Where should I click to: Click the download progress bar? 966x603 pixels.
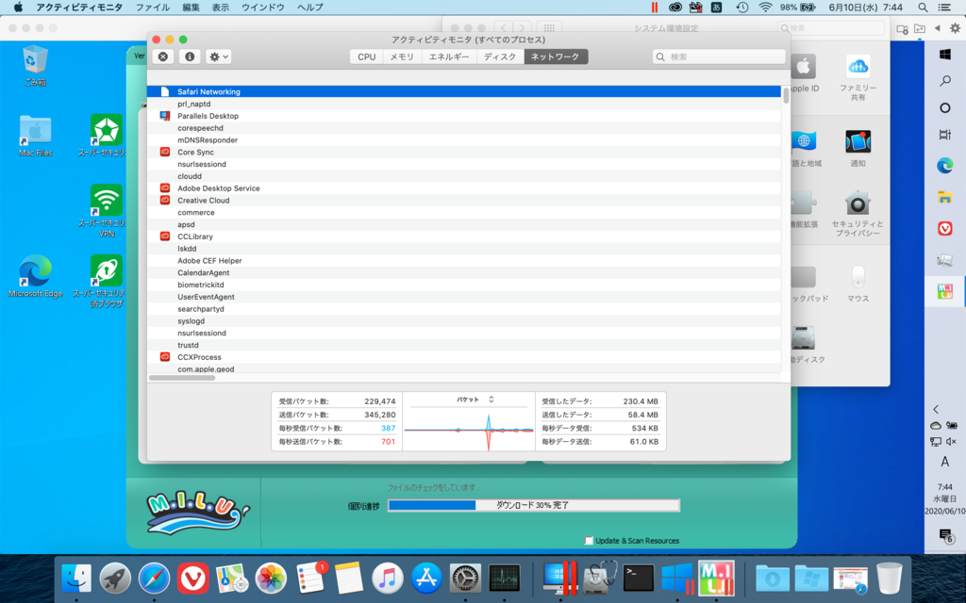[x=533, y=505]
